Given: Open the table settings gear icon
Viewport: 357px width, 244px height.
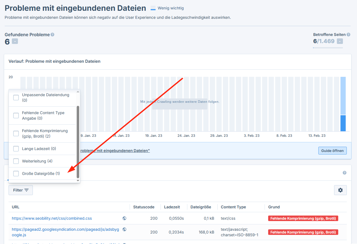Looking at the screenshot, I should [340, 190].
